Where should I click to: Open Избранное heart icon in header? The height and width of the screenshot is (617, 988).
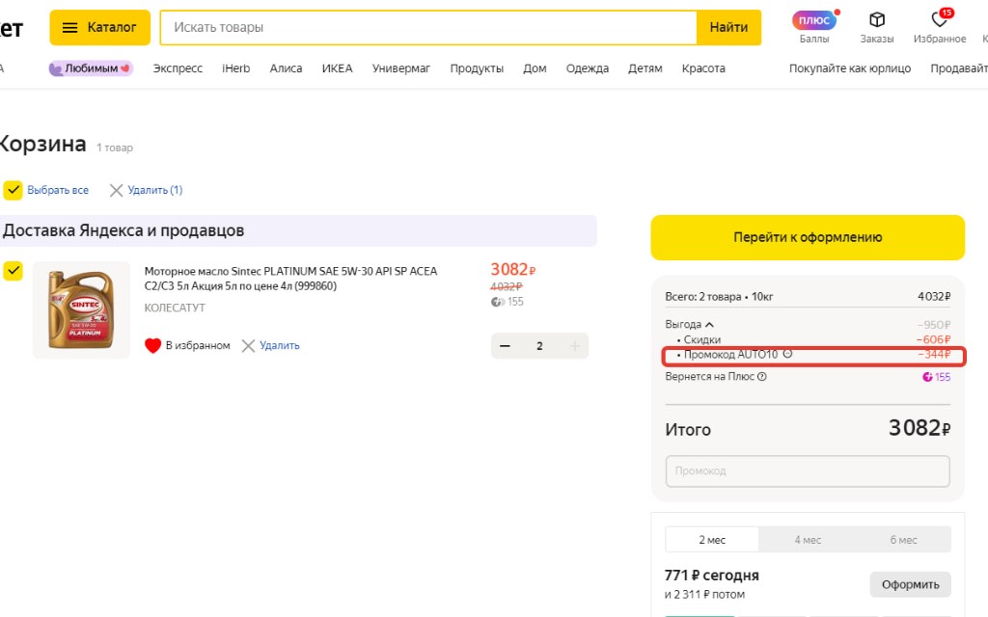(940, 20)
